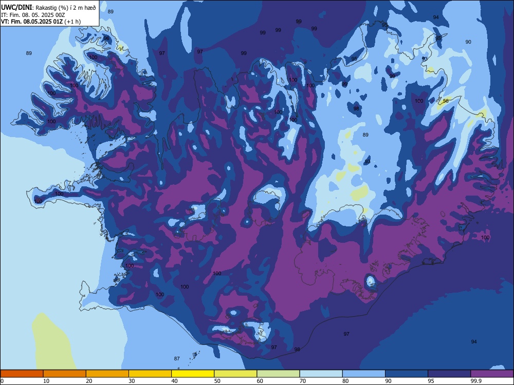Viewport: 514px width, 385px height.
Task: Select the light blue 80–90 legend swatch
Action: pos(364,374)
